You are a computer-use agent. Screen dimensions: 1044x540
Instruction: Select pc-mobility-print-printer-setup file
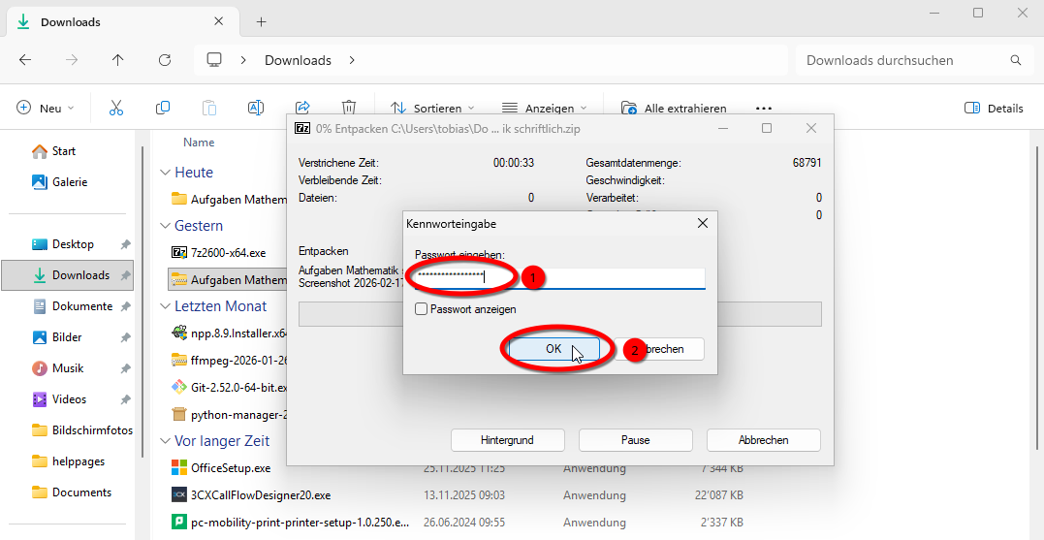pos(301,522)
